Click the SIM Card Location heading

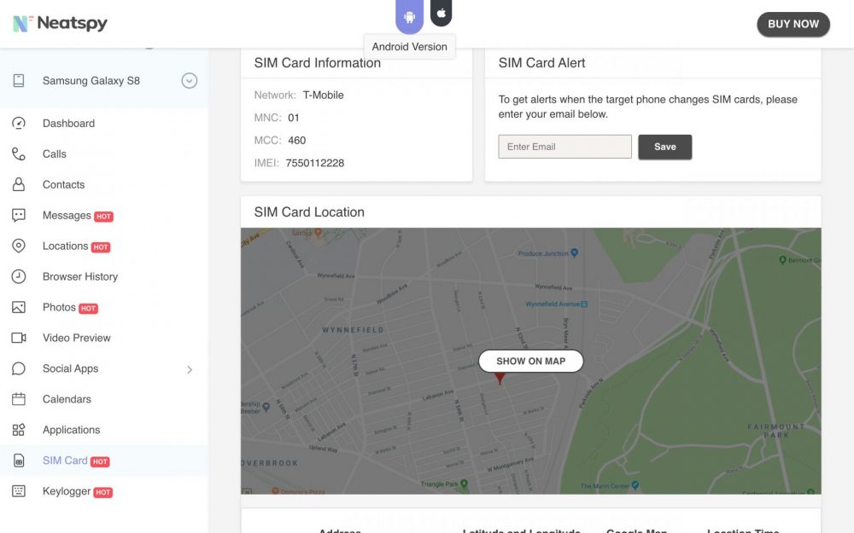(x=309, y=212)
